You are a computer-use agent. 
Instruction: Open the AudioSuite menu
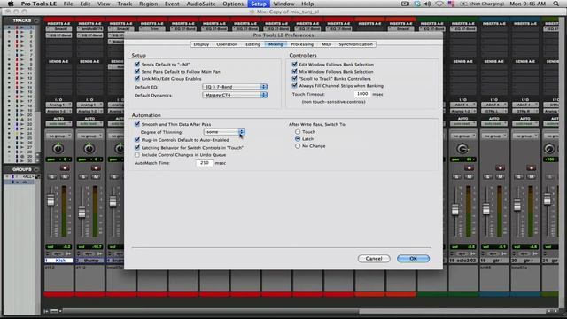tap(200, 4)
